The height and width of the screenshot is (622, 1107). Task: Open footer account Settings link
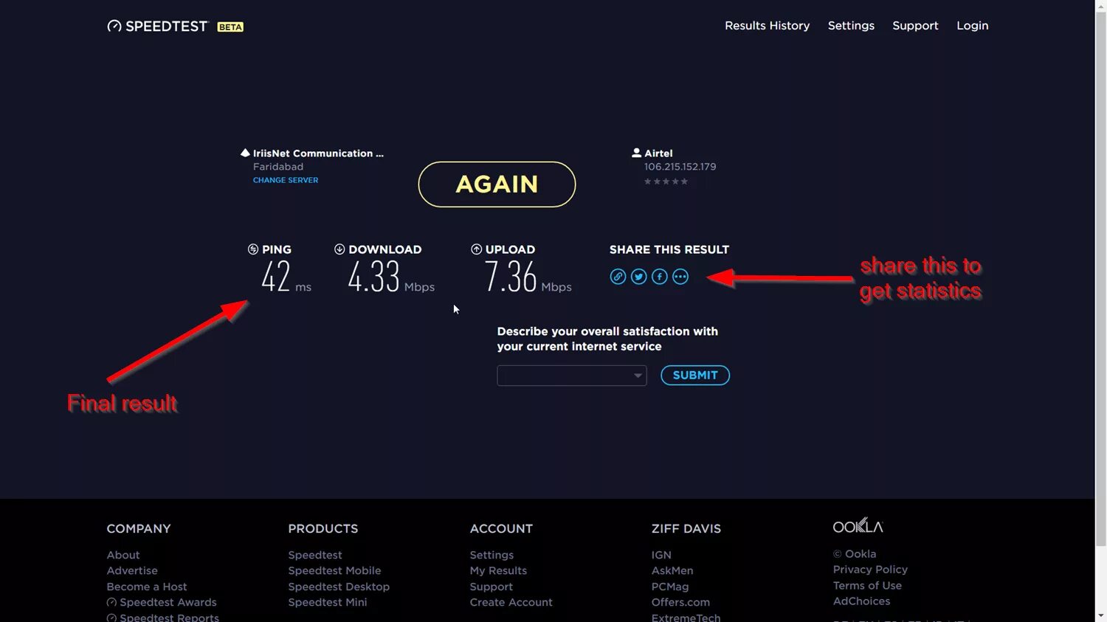click(x=492, y=555)
